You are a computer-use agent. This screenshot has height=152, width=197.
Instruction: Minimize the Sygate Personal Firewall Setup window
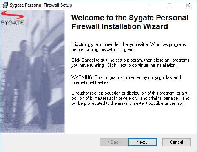coord(152,5)
